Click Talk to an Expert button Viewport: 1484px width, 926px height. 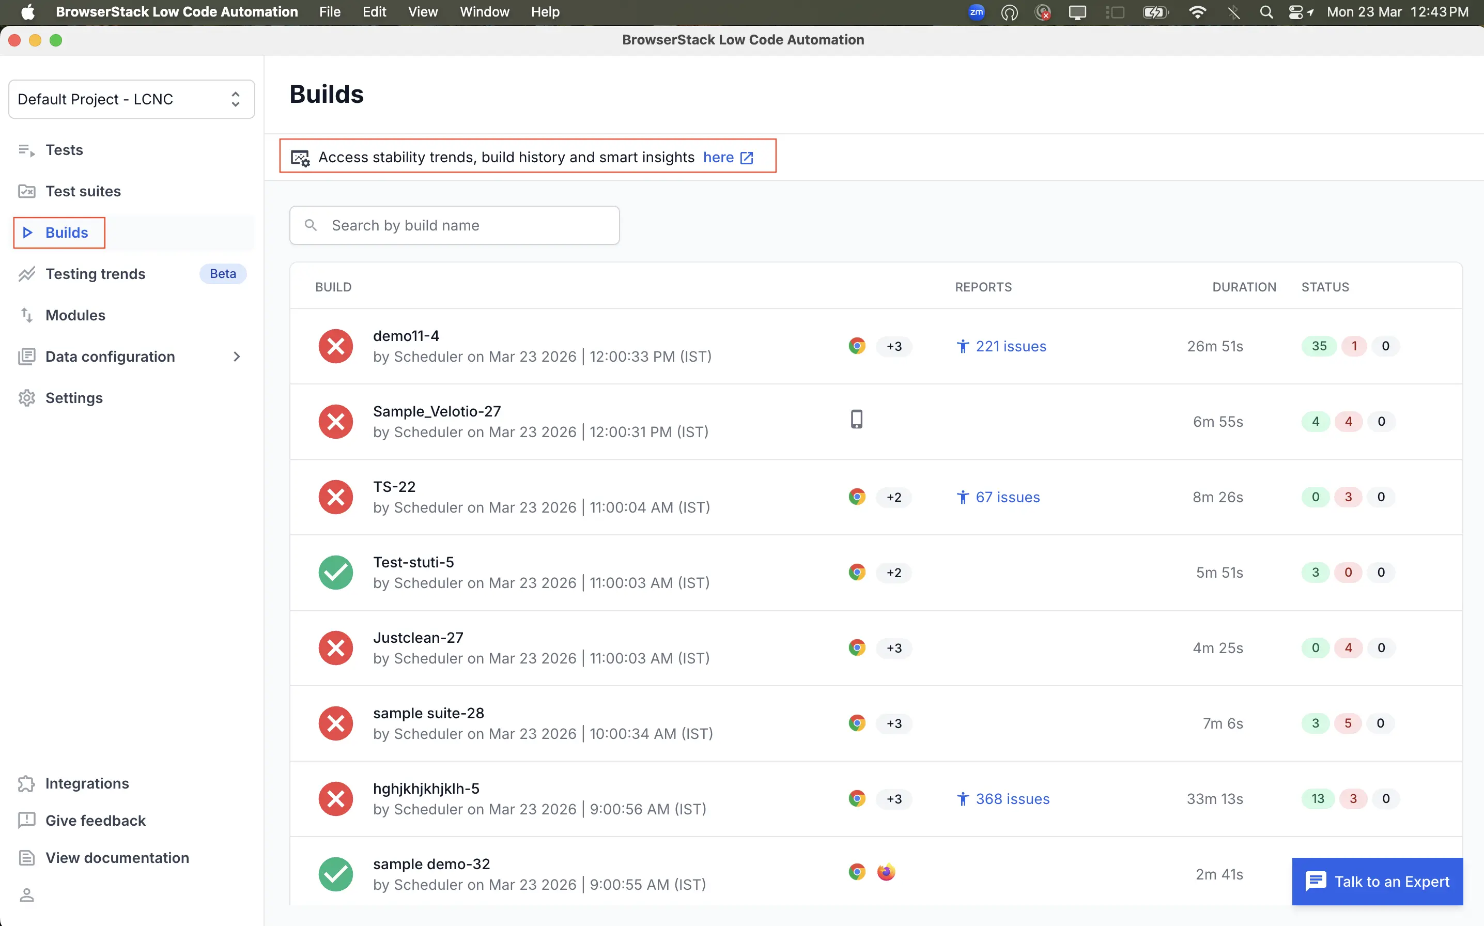coord(1378,881)
